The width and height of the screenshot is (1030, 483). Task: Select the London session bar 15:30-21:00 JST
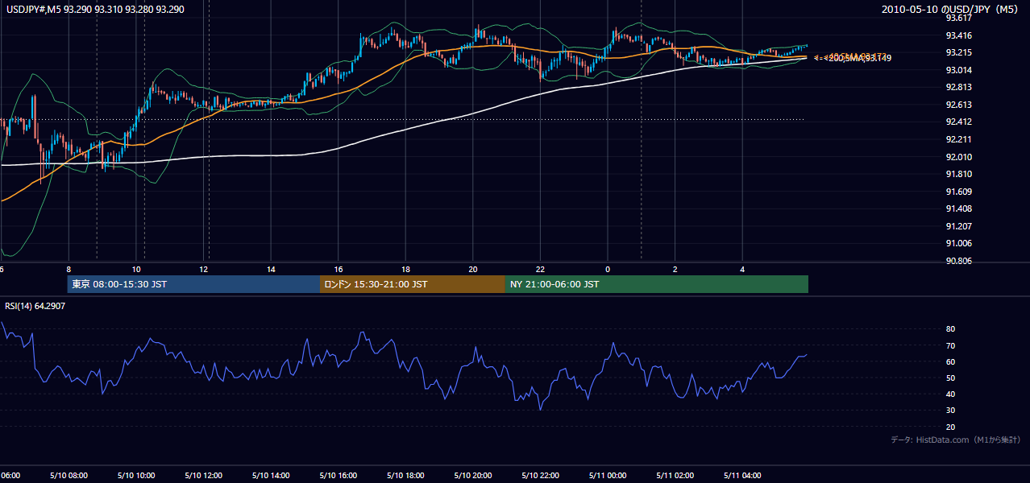413,284
